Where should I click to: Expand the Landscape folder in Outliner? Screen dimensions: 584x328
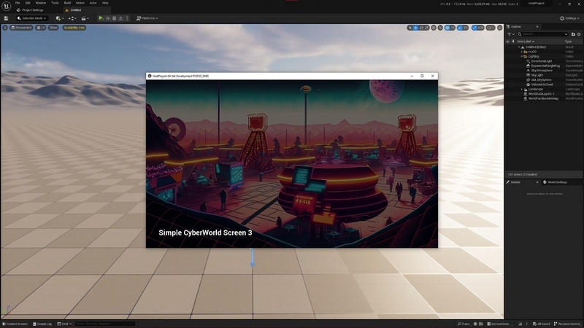(522, 89)
